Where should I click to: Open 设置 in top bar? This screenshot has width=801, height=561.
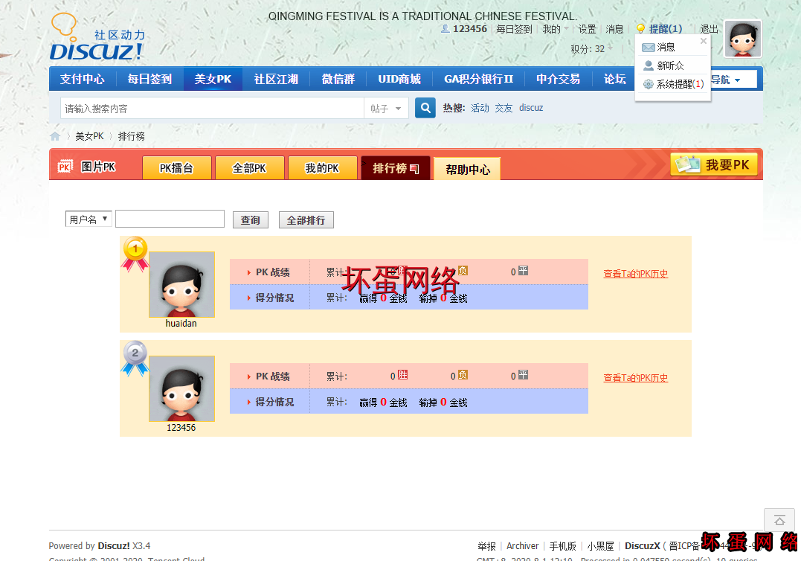point(587,29)
